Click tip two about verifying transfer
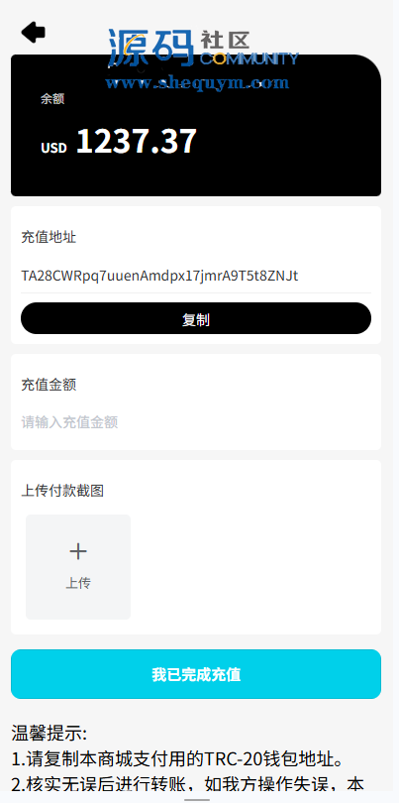The height and width of the screenshot is (803, 399). [x=187, y=784]
